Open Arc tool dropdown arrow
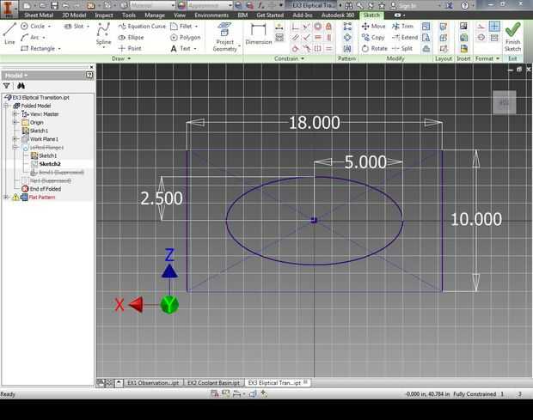Screen dimensions: 533x420 point(44,37)
